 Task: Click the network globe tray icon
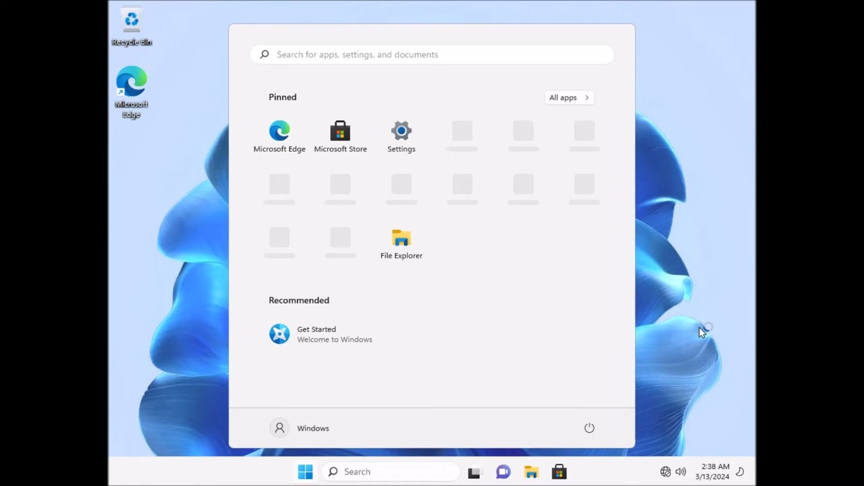pyautogui.click(x=666, y=472)
